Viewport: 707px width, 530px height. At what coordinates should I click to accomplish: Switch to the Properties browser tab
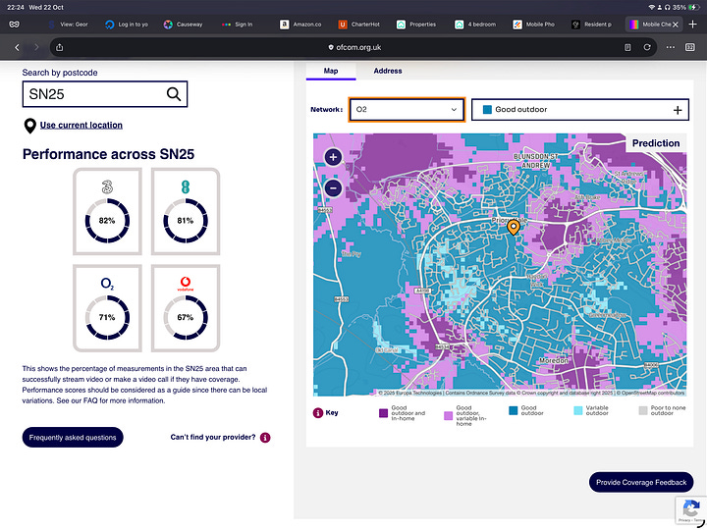(417, 25)
